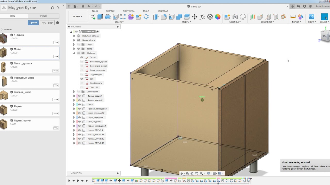Viewport: 330px width, 185px height.
Task: Select the Insert image icon
Action: (x=311, y=17)
